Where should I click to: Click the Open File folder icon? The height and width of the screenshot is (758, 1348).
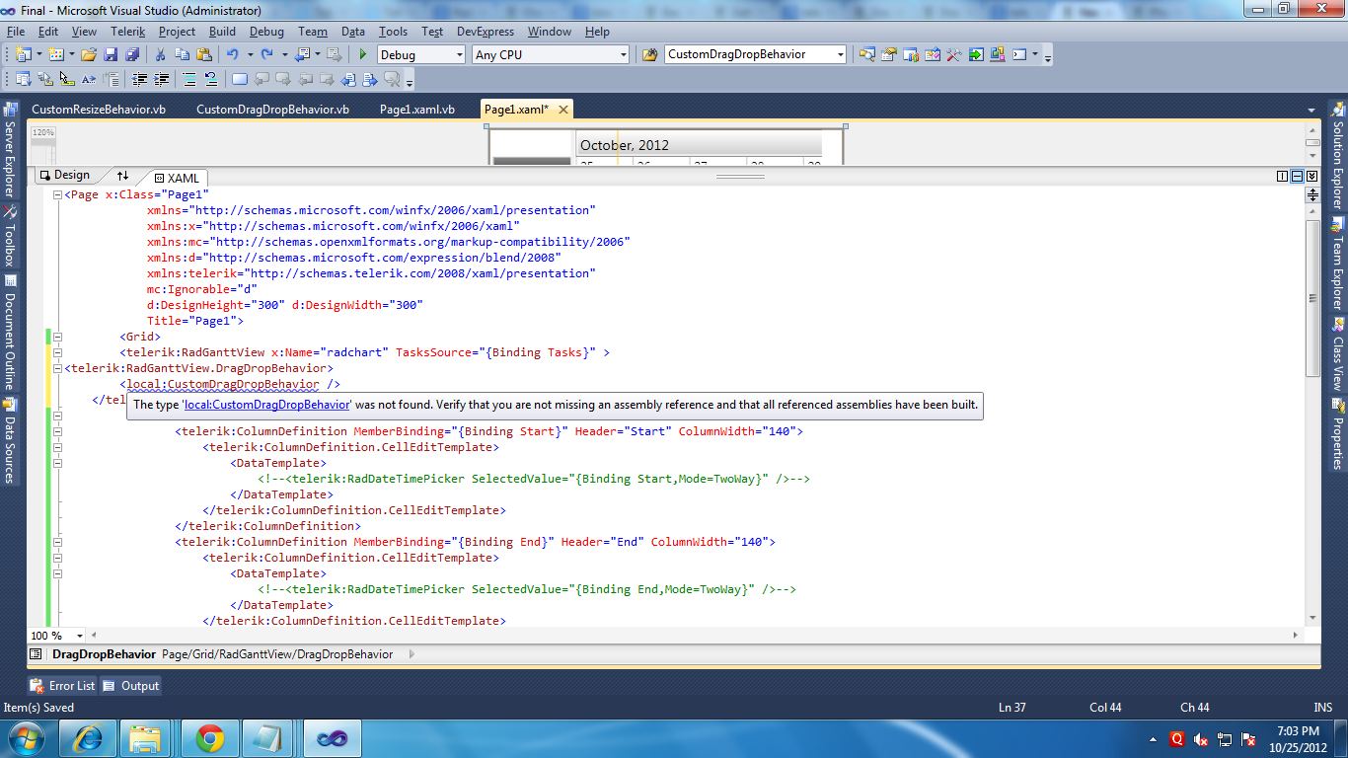(x=89, y=55)
